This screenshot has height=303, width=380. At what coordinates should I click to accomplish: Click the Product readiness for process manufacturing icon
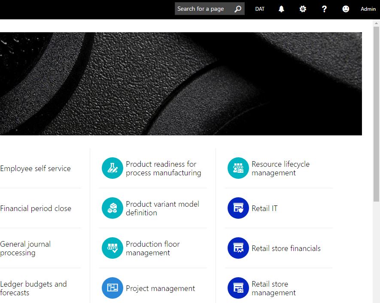pos(112,168)
